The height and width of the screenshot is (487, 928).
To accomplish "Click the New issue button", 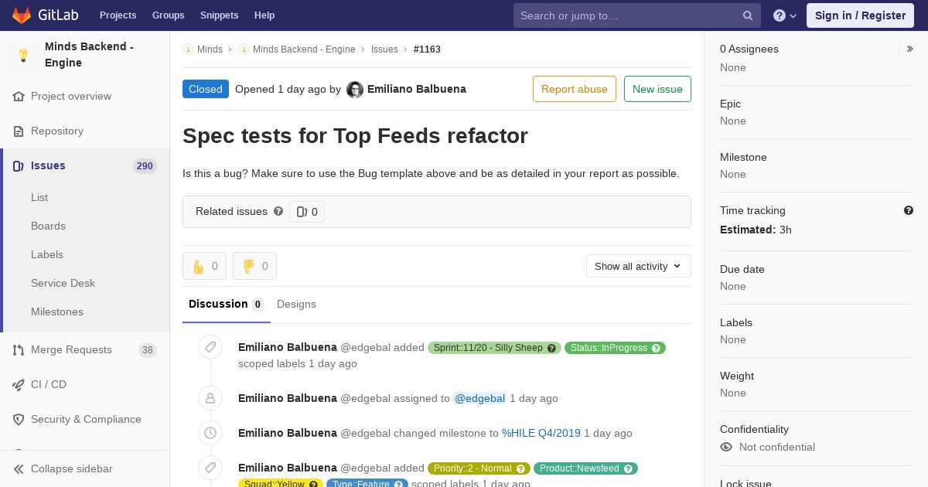I will pos(657,89).
